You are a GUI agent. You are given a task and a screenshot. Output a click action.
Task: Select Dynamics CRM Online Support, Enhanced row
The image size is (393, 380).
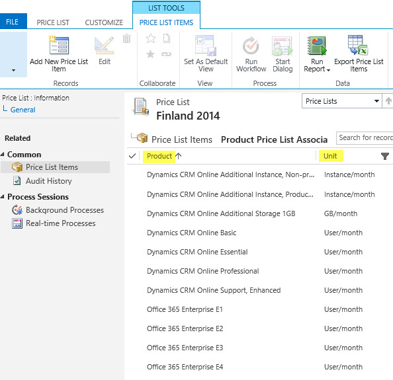260,290
